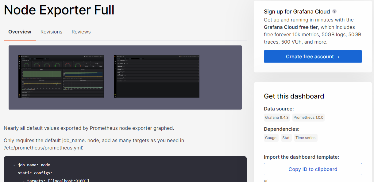Open the Reviews tab
374x182 pixels.
[x=81, y=32]
